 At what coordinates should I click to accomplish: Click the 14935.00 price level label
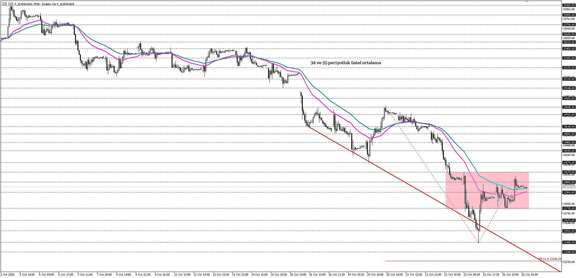[x=569, y=98]
